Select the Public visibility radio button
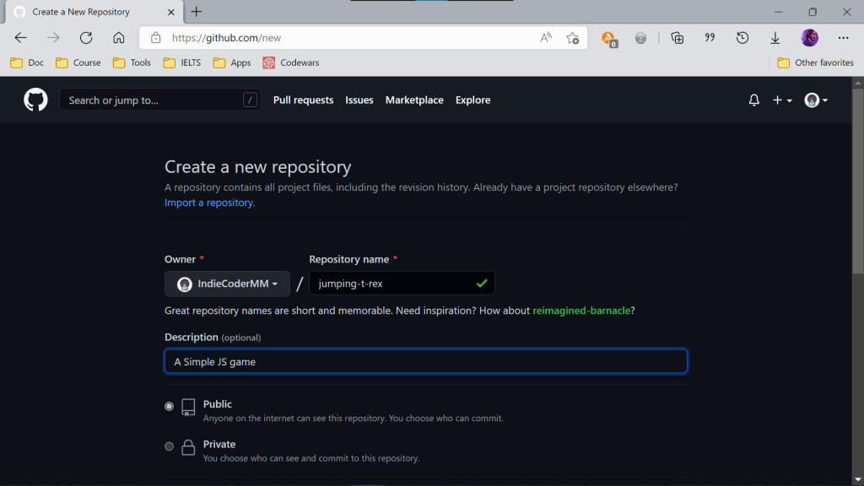Viewport: 864px width, 486px height. [170, 406]
